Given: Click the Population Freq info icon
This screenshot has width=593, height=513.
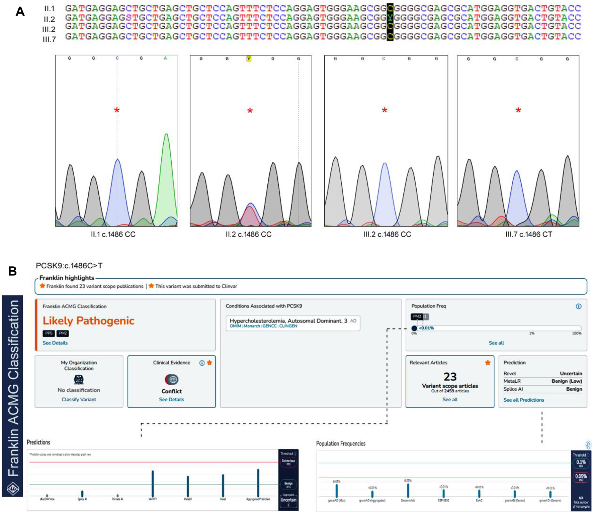Looking at the screenshot, I should click(578, 306).
